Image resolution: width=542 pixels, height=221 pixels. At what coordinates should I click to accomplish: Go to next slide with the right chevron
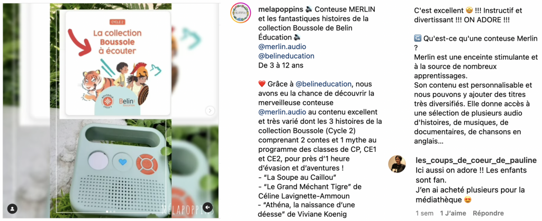pyautogui.click(x=210, y=111)
